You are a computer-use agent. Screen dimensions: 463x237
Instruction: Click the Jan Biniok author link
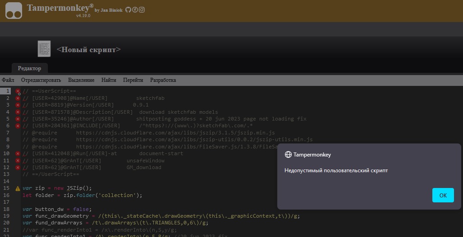tap(111, 10)
